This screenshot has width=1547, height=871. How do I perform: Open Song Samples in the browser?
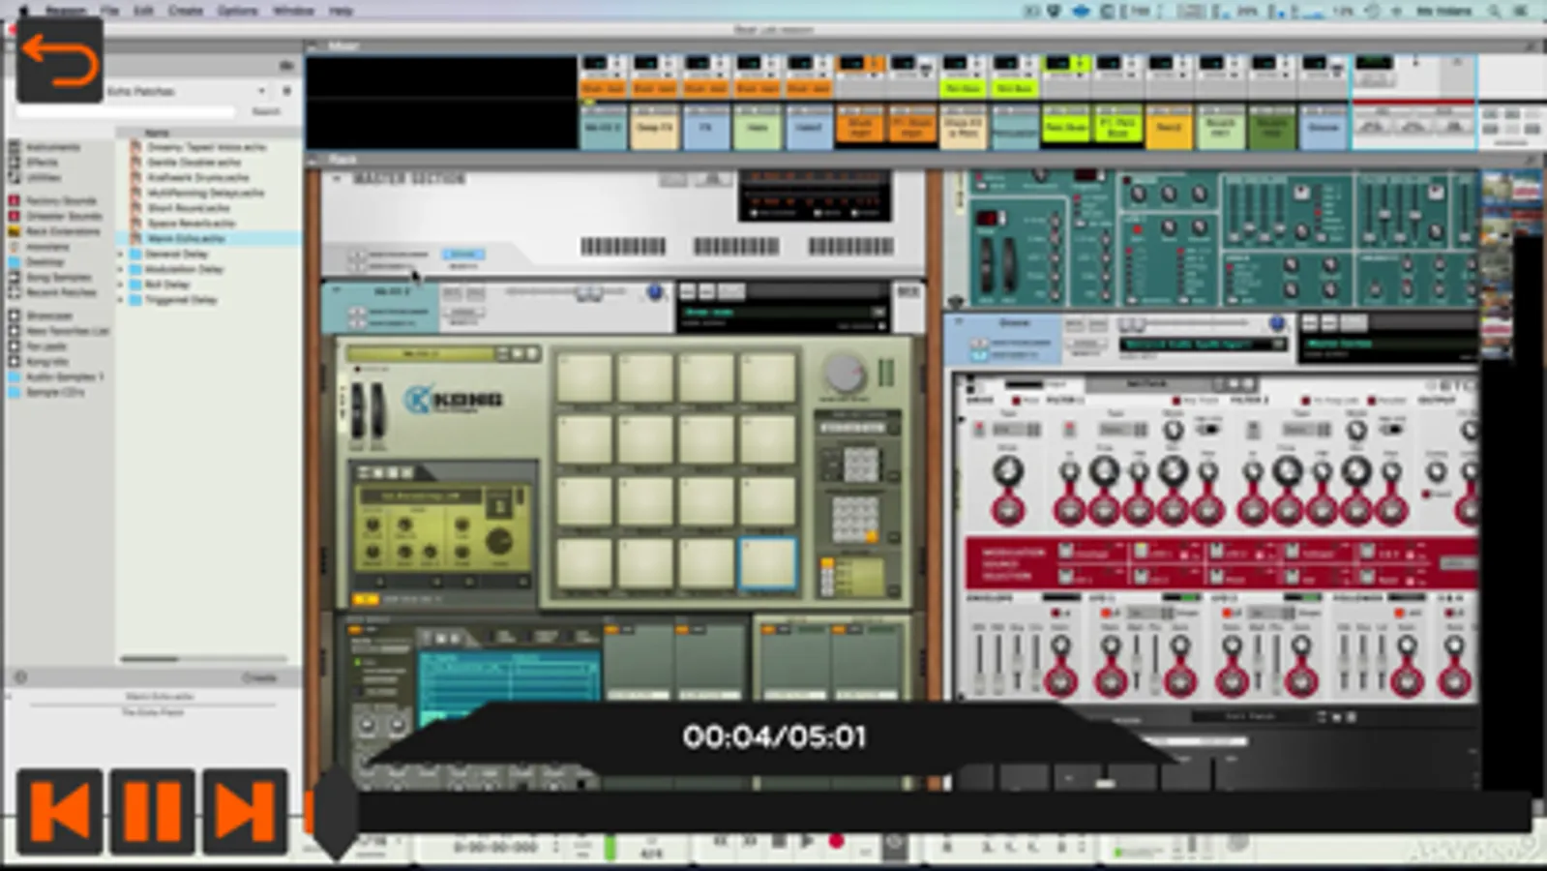coord(58,277)
